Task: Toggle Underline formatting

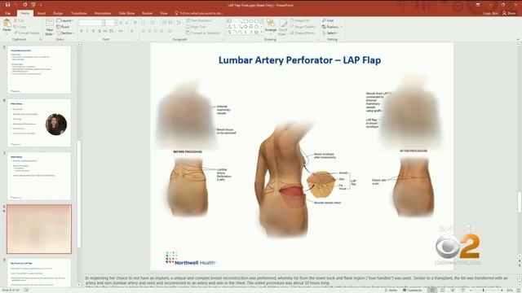Action: pos(93,31)
